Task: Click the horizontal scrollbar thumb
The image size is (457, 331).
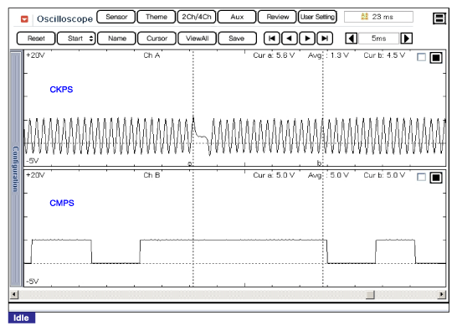Action: point(370,294)
